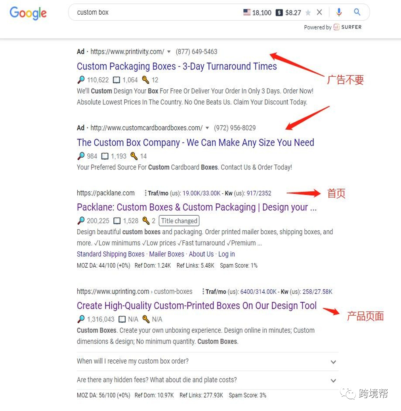
Task: Clear the search box with X icon
Action: click(319, 12)
